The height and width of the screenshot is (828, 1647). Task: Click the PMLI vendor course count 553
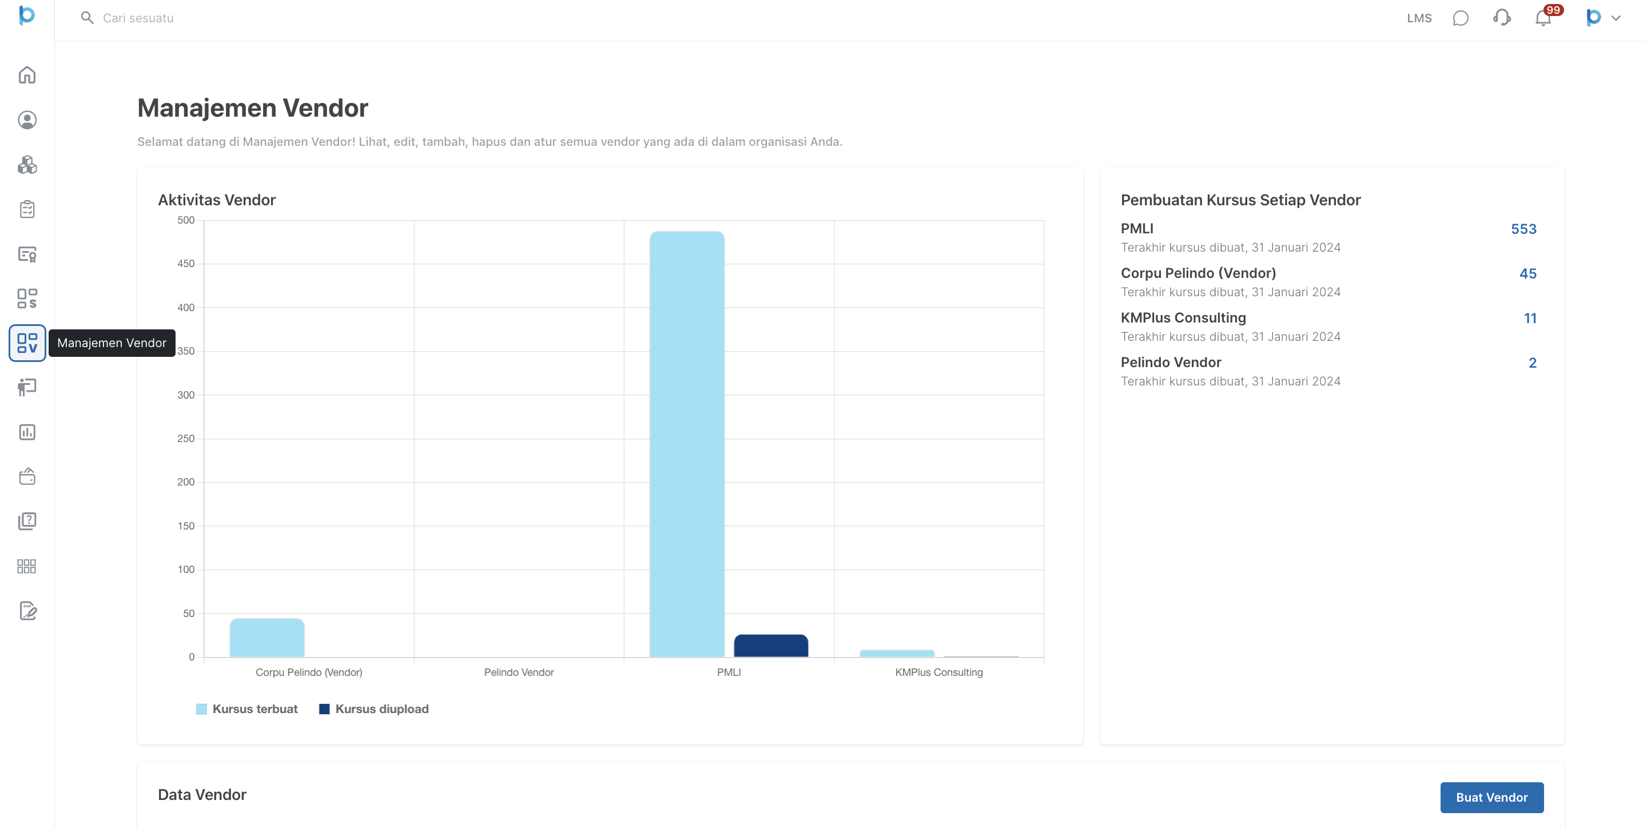1523,229
